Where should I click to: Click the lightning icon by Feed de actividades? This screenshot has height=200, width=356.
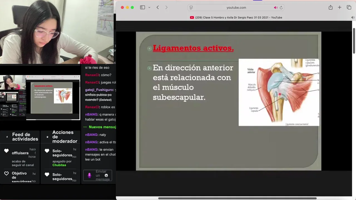(7, 137)
